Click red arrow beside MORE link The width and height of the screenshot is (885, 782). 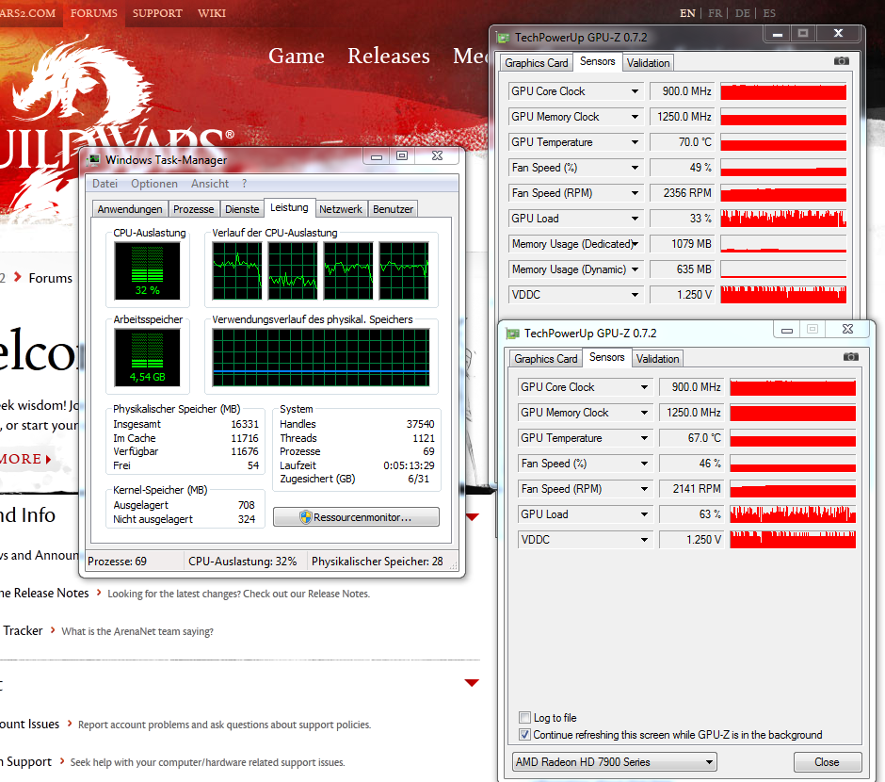coord(49,459)
